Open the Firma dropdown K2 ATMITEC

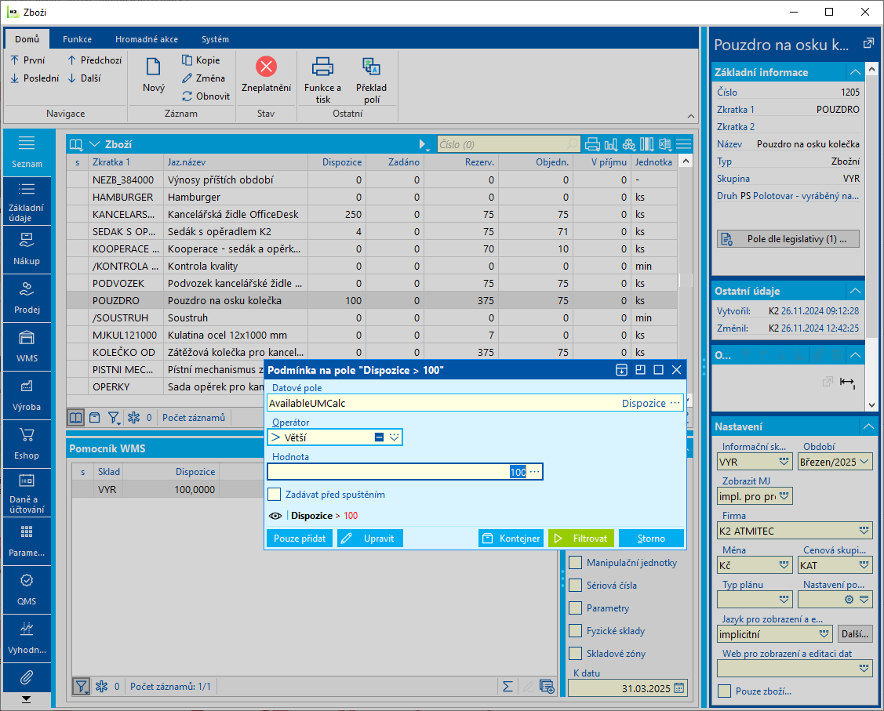[x=864, y=531]
